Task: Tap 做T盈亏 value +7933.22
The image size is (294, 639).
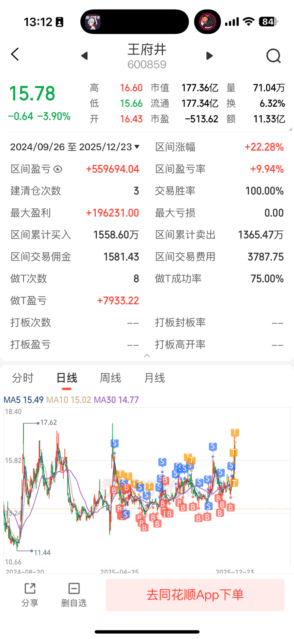Action: (118, 301)
